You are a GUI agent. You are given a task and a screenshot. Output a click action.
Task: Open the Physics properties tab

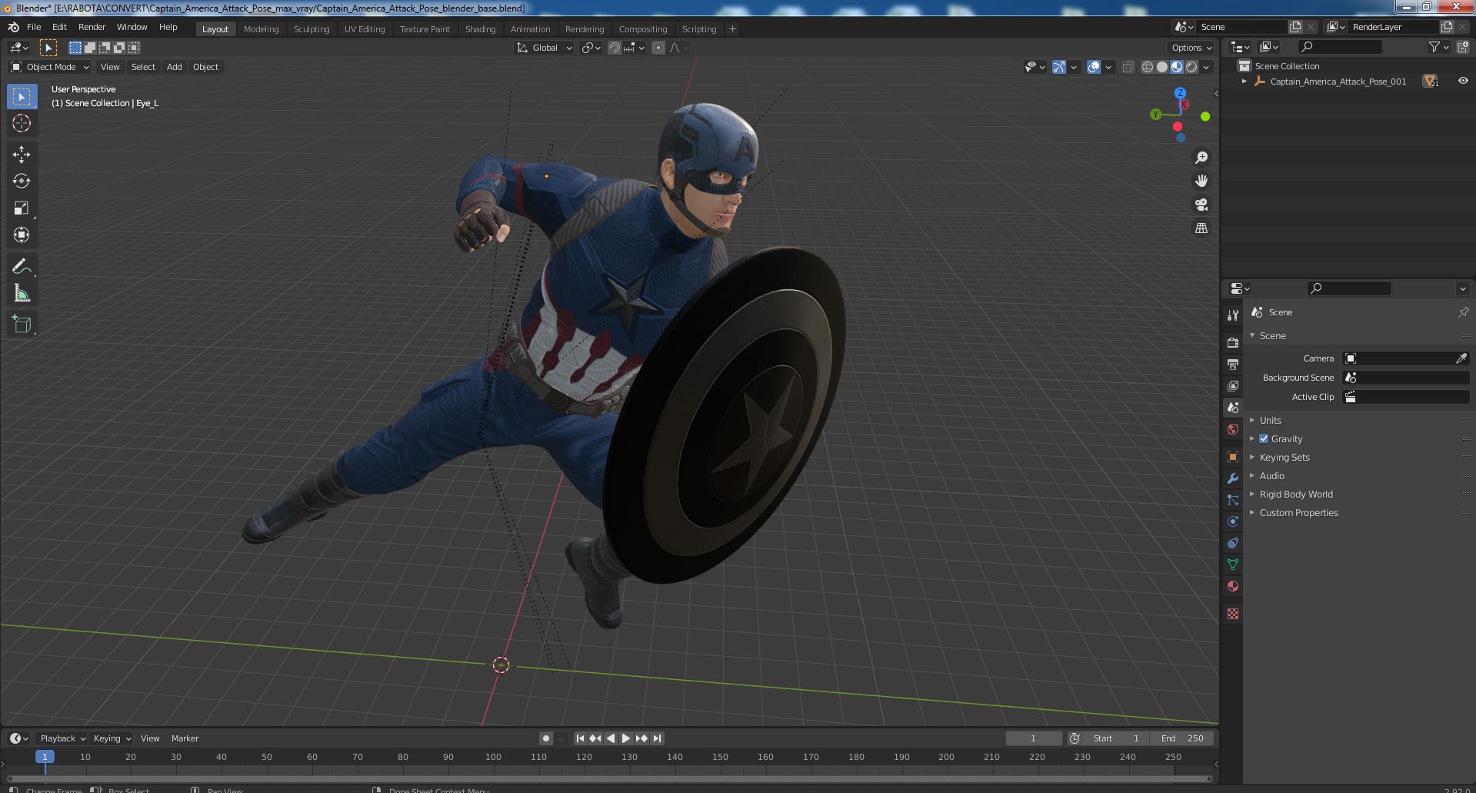click(1233, 521)
